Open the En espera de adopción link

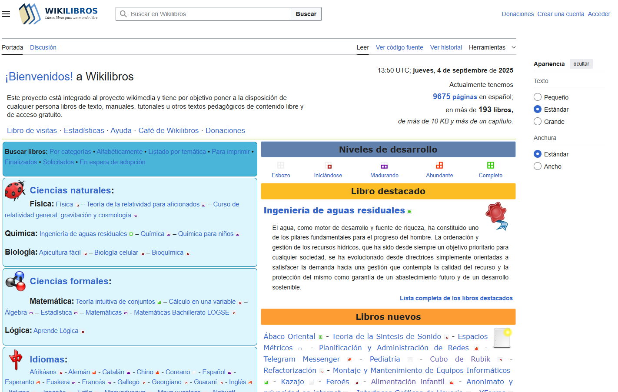[113, 162]
